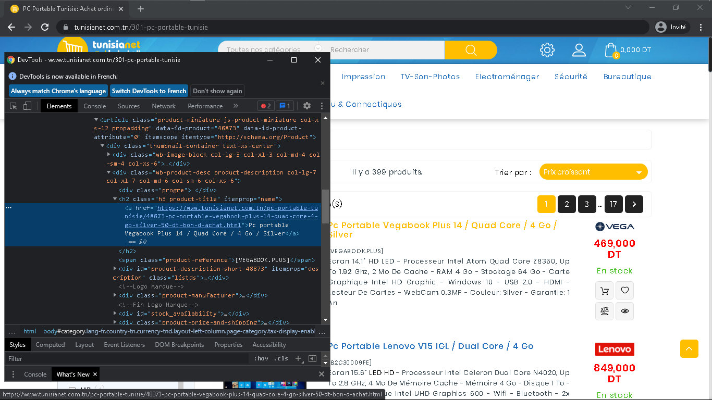
Task: Click the Don't show again button
Action: (x=217, y=91)
